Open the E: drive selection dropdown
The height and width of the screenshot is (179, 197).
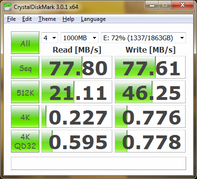(143, 38)
